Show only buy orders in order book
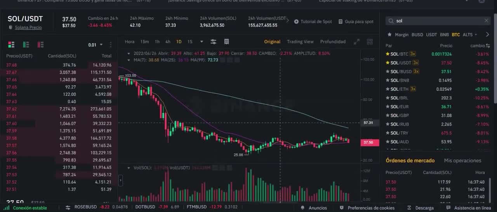Screen dimensions: 497x212 [26, 45]
